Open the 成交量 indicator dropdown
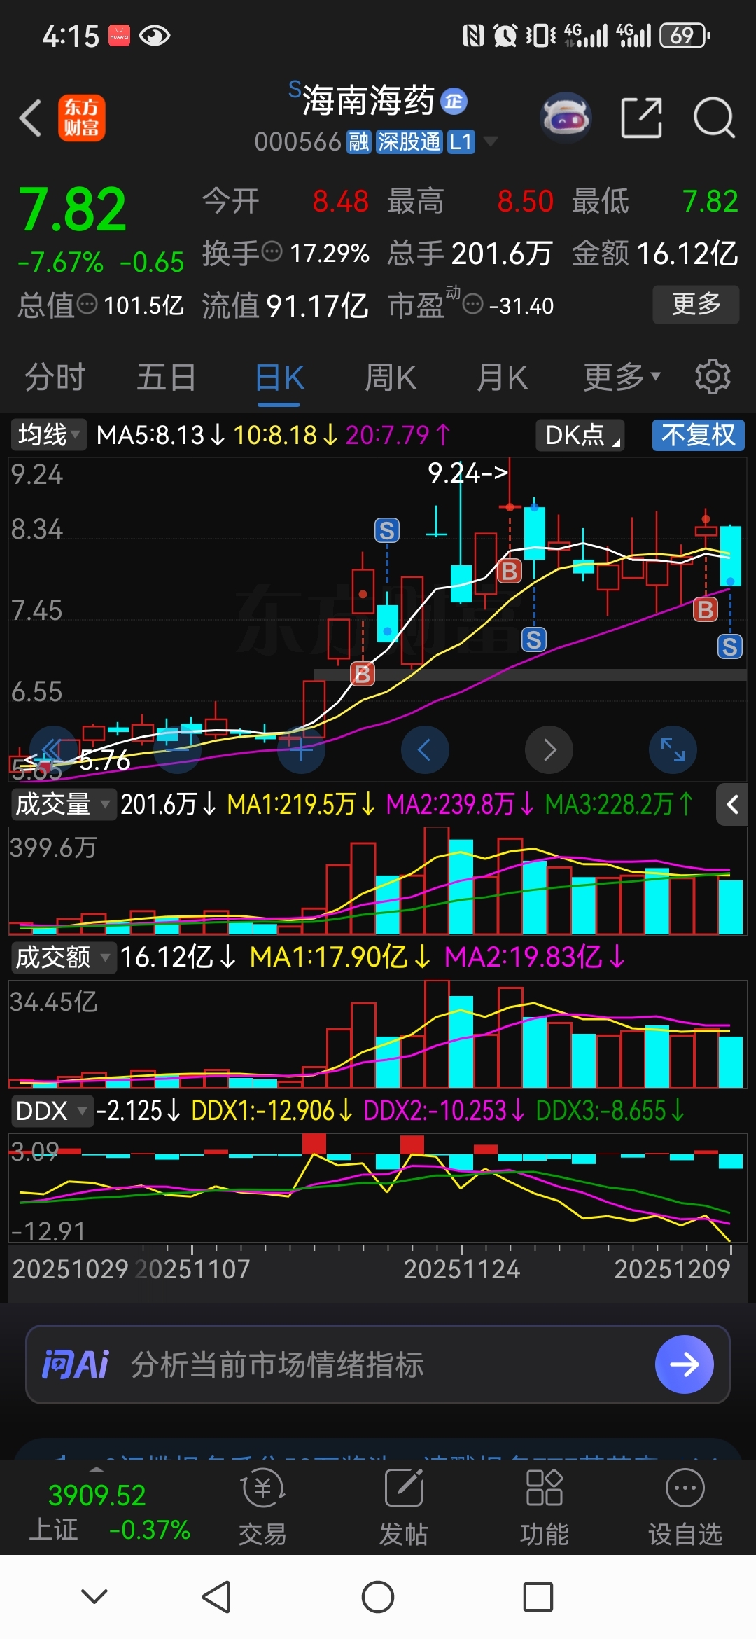 point(63,804)
